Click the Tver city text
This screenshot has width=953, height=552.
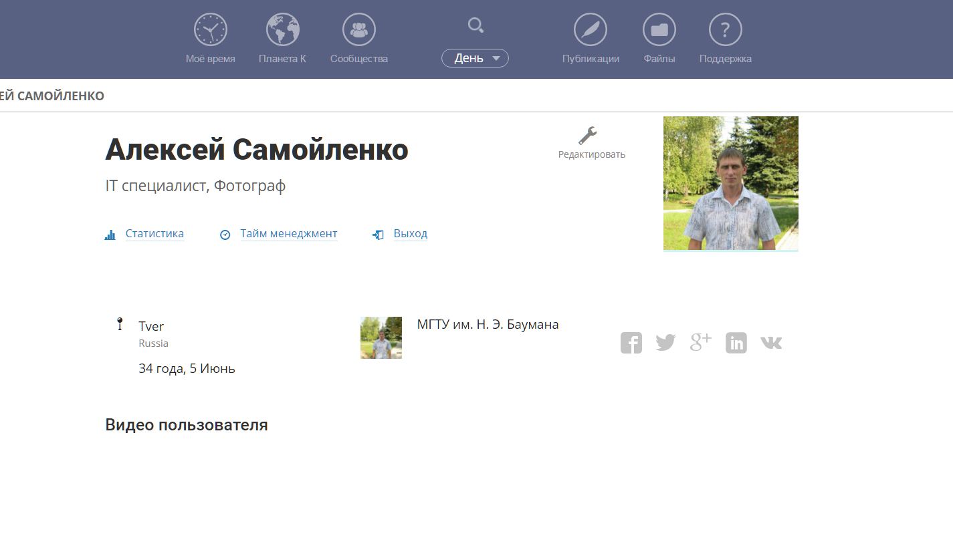pyautogui.click(x=151, y=326)
